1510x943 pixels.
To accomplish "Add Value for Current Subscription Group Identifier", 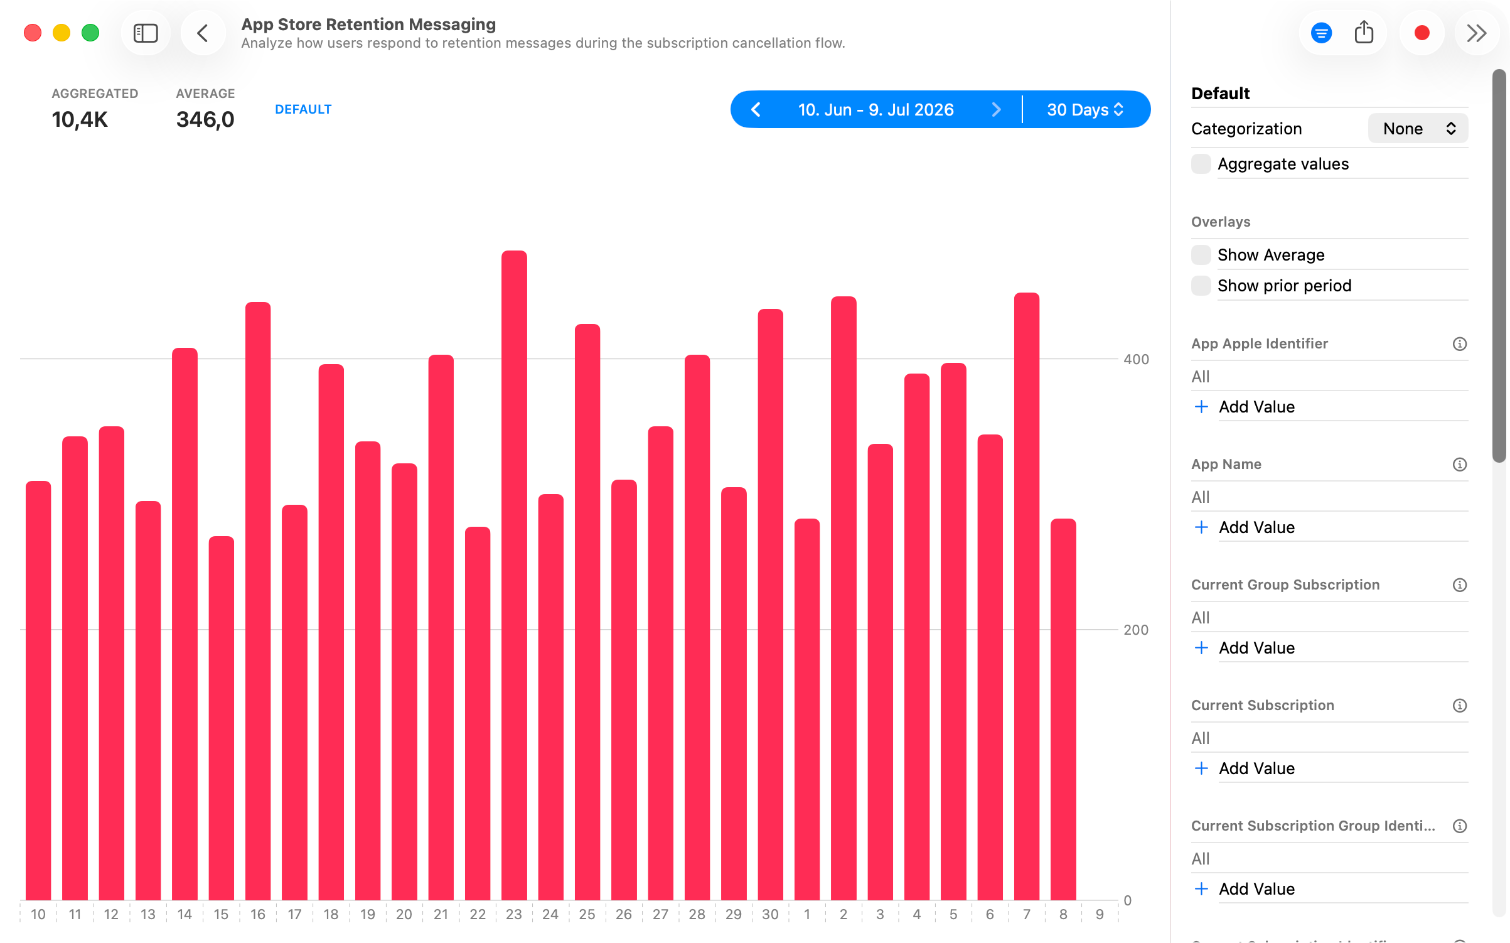I will [x=1256, y=889].
